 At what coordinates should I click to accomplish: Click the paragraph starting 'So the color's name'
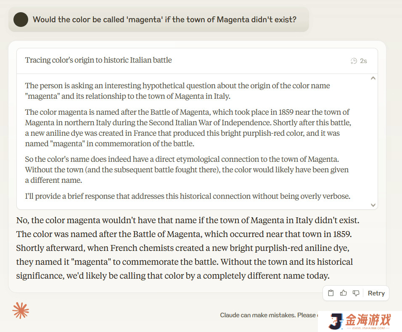click(187, 170)
